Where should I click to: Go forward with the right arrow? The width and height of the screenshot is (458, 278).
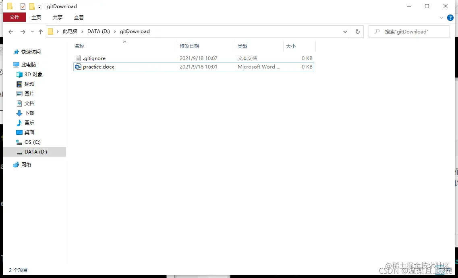23,31
